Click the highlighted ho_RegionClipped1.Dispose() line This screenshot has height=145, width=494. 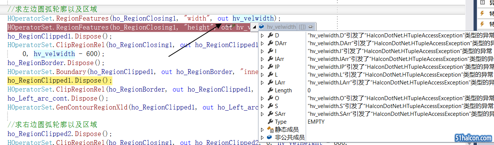(60, 80)
